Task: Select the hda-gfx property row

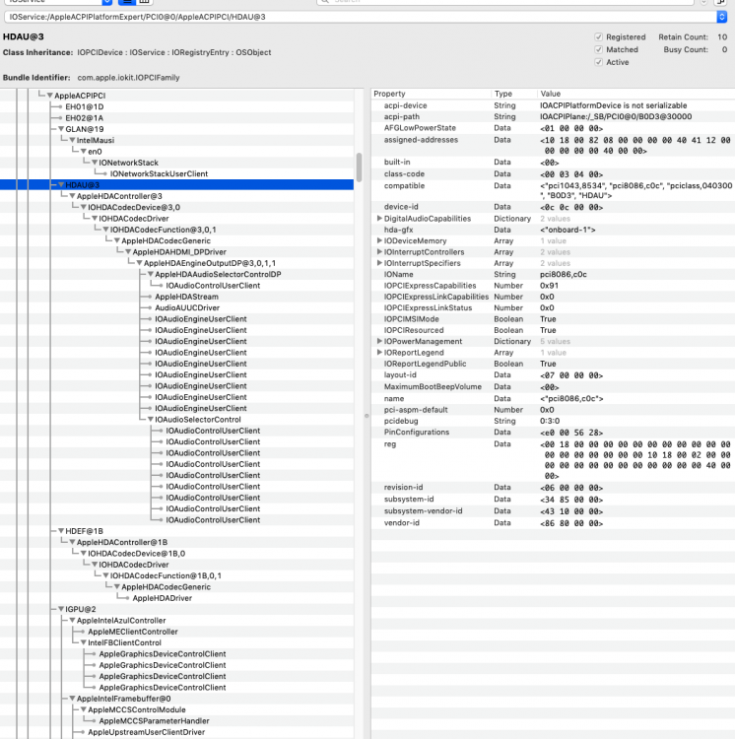Action: click(553, 230)
